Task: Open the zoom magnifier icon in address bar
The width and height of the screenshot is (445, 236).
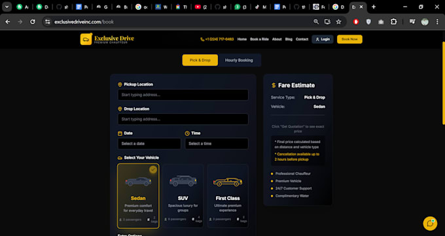Action: [316, 22]
